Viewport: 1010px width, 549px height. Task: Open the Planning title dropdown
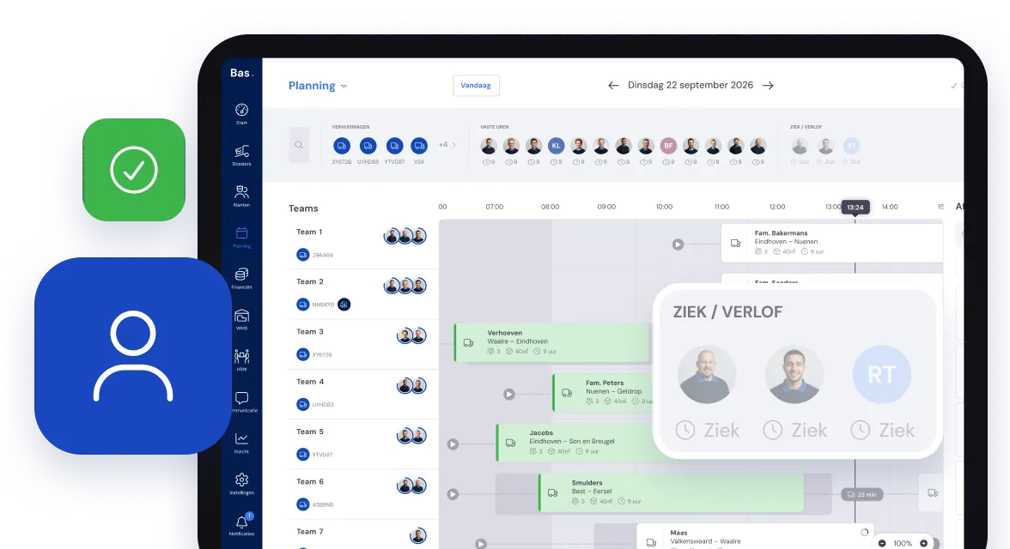pos(318,86)
